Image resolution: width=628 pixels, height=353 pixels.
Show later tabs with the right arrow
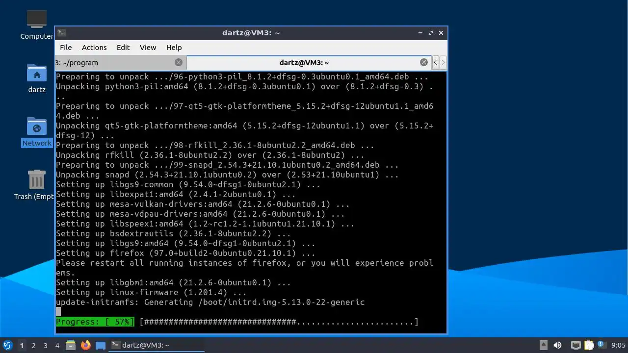tap(443, 62)
